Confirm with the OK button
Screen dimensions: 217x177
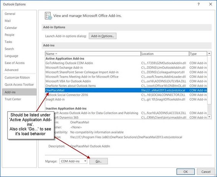(x=186, y=172)
